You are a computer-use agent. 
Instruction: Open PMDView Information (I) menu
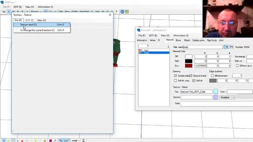pos(45,7)
